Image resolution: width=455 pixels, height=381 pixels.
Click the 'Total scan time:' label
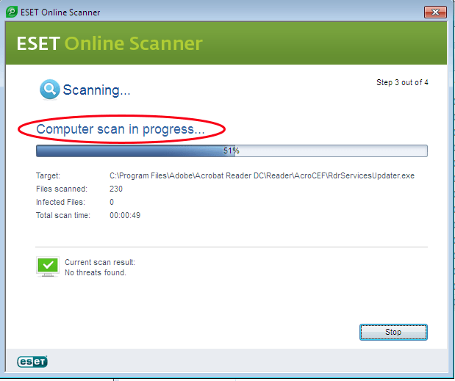(x=63, y=215)
